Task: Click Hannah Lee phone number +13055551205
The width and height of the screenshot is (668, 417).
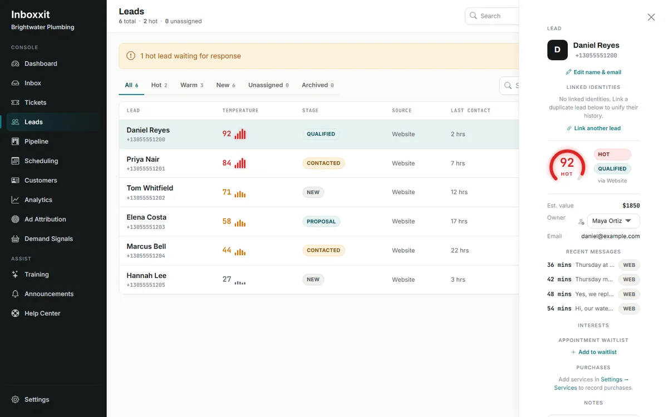Action: (x=146, y=285)
